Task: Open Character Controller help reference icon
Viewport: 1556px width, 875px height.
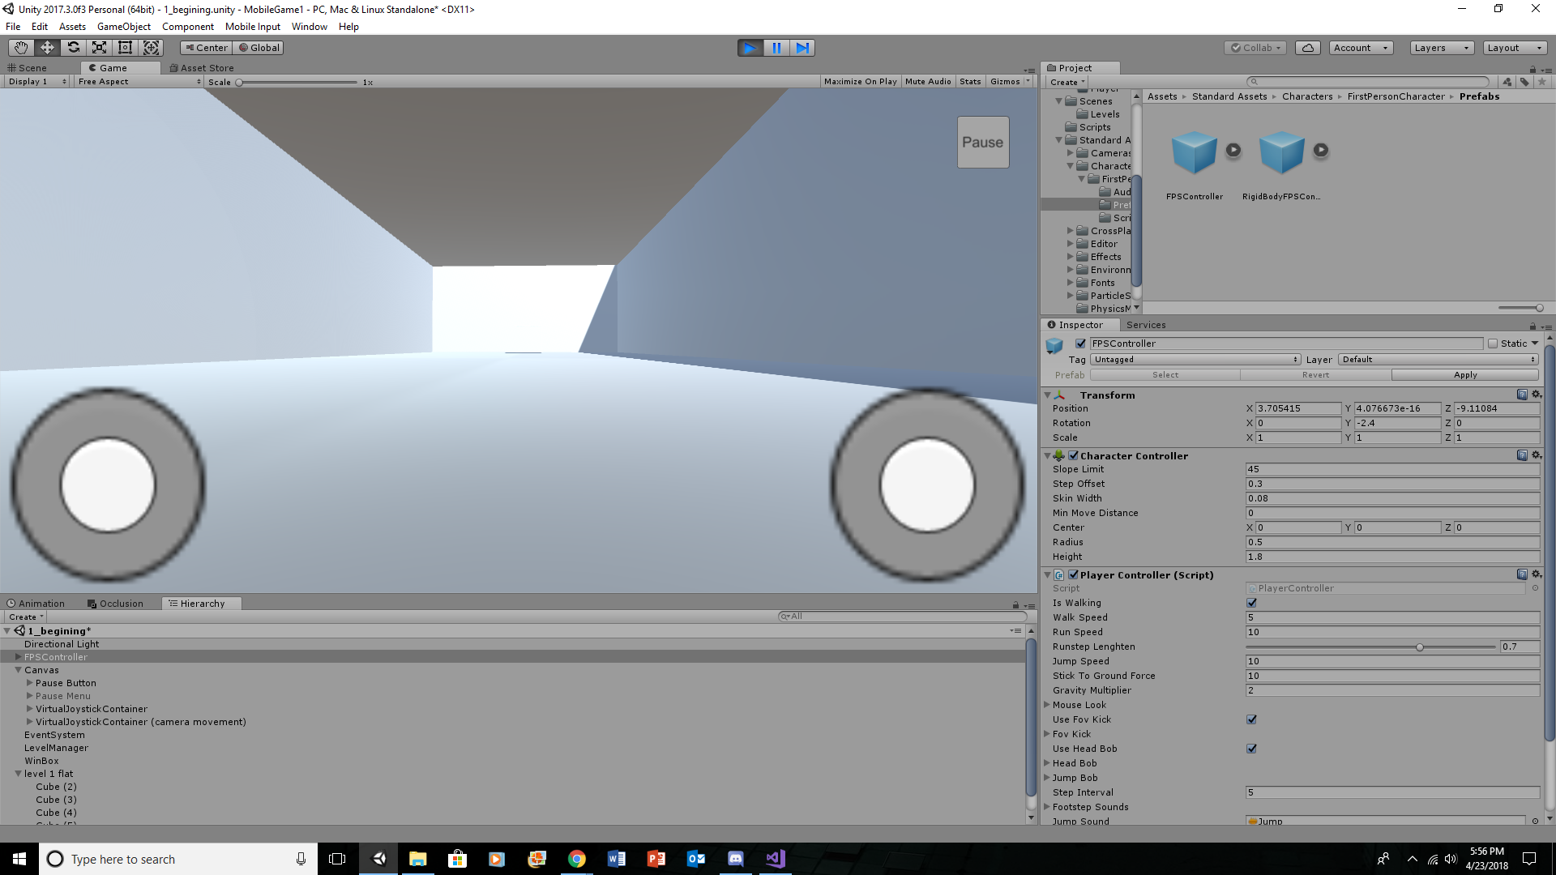Action: pyautogui.click(x=1522, y=455)
